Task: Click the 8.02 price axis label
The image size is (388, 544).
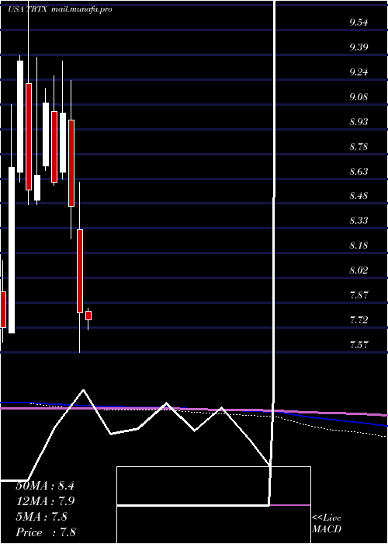Action: [359, 270]
